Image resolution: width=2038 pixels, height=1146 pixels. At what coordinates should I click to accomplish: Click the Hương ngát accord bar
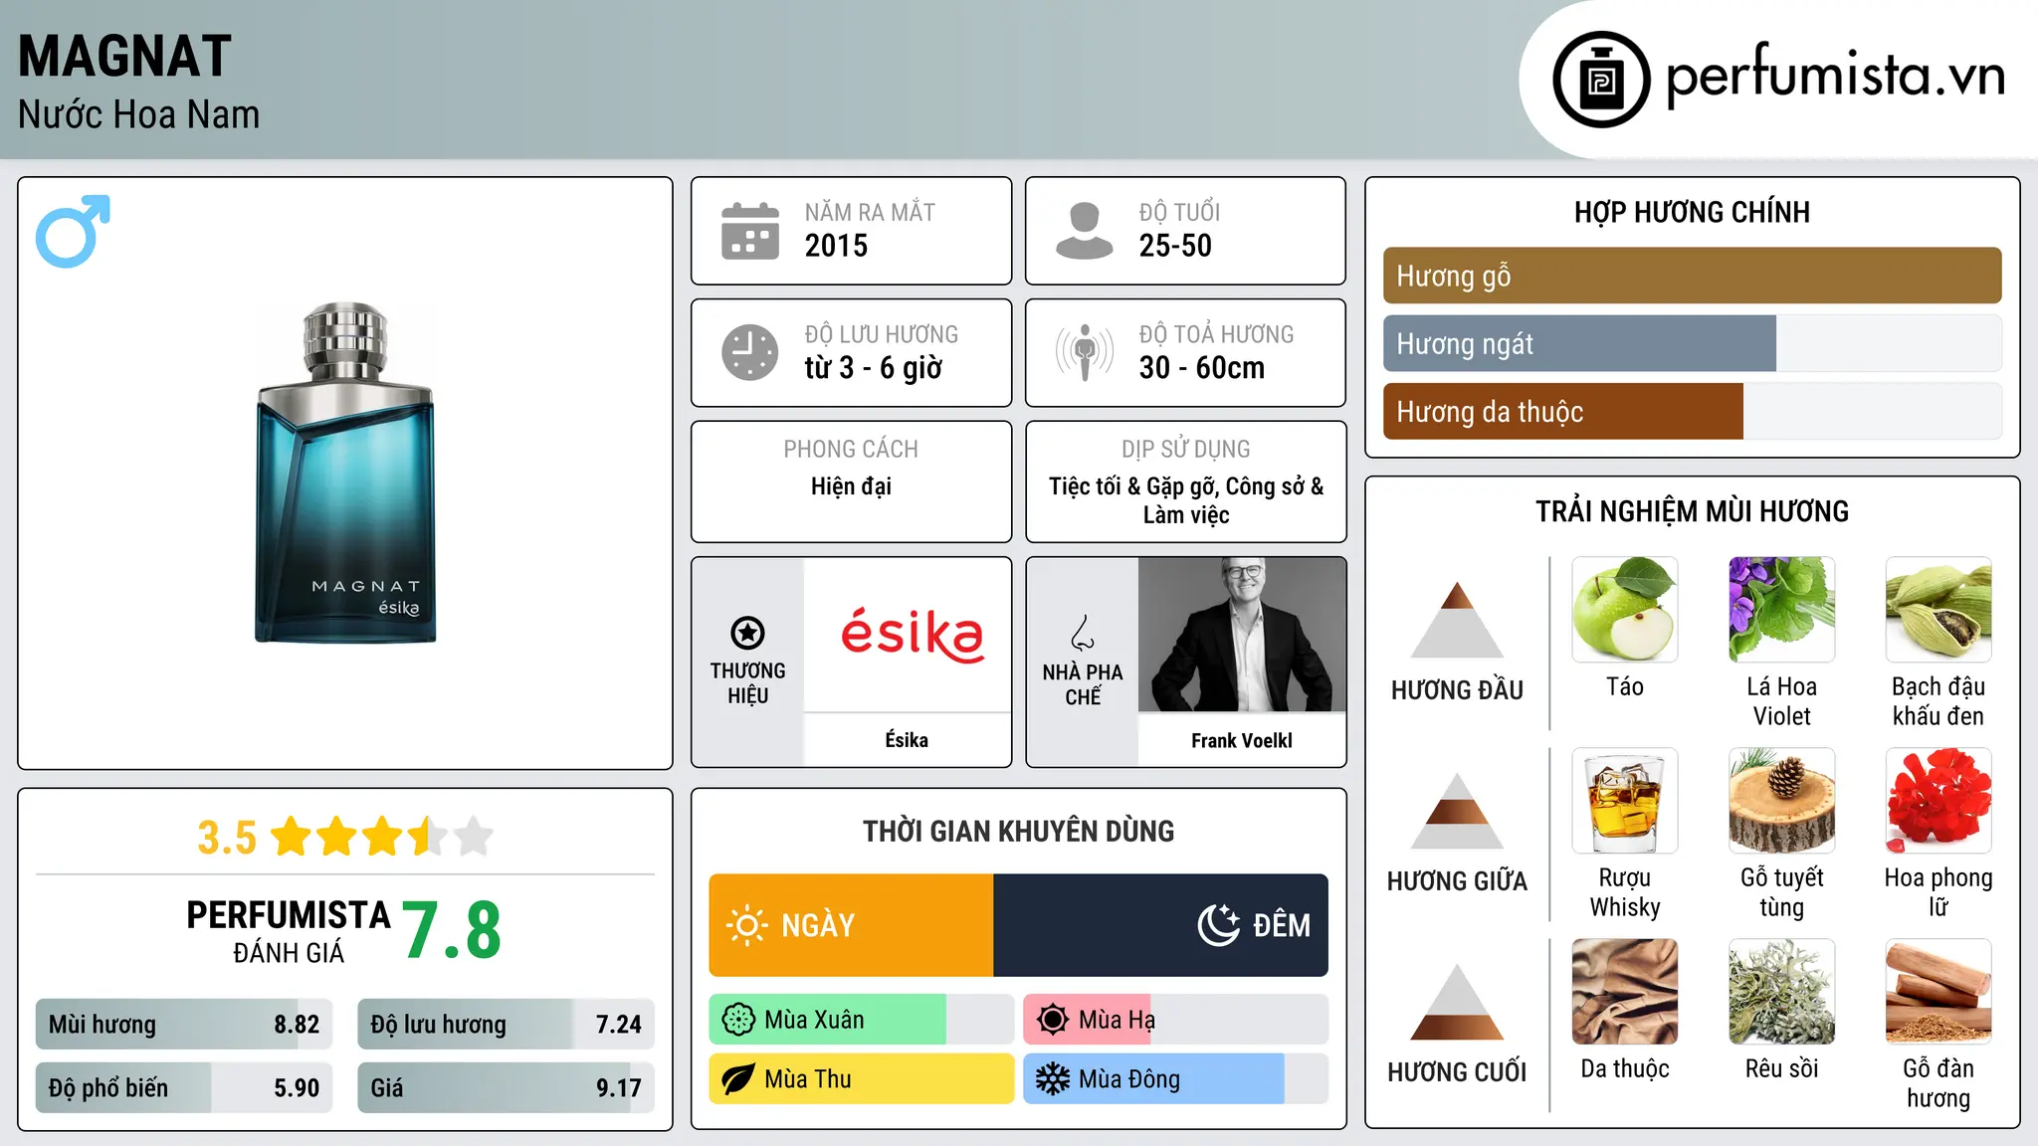pyautogui.click(x=1692, y=343)
